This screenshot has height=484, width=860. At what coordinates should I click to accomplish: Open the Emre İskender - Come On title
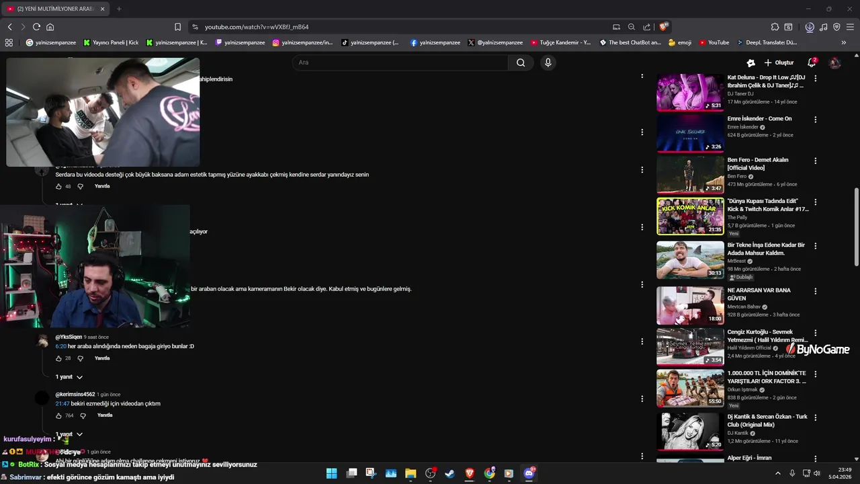(x=759, y=118)
